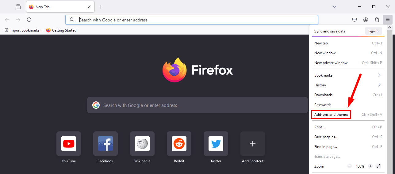Open a new tab with plus button

point(101,7)
